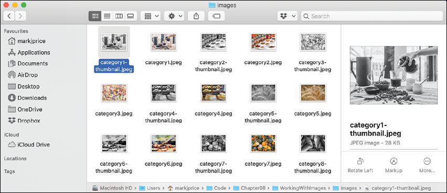Open Downloads in the sidebar
The height and width of the screenshot is (193, 447).
pyautogui.click(x=27, y=98)
